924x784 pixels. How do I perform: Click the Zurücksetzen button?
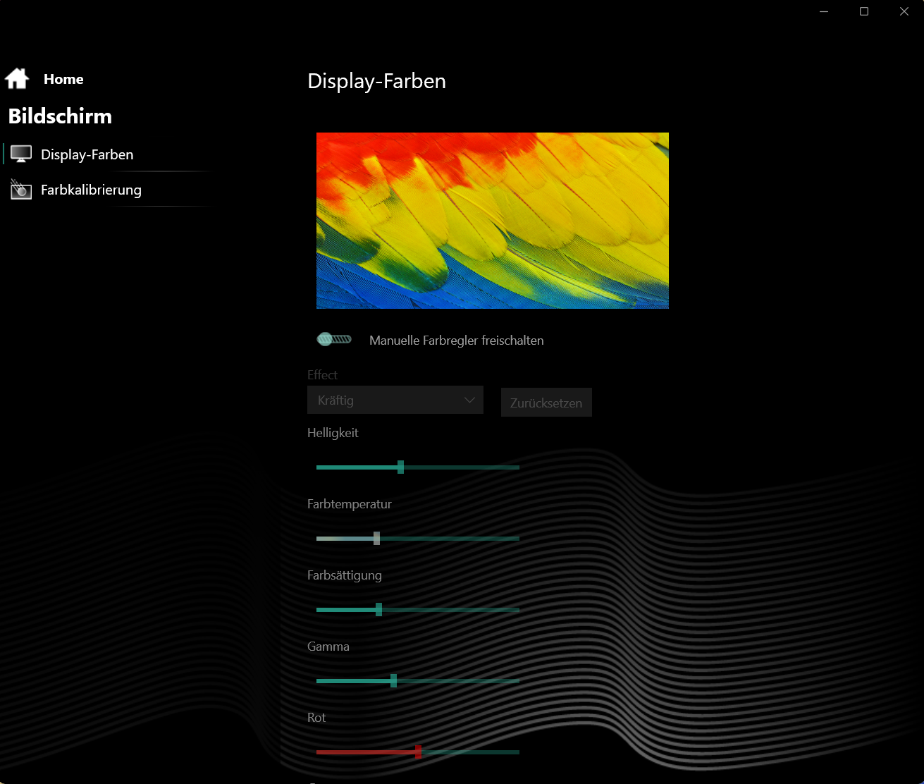coord(546,403)
